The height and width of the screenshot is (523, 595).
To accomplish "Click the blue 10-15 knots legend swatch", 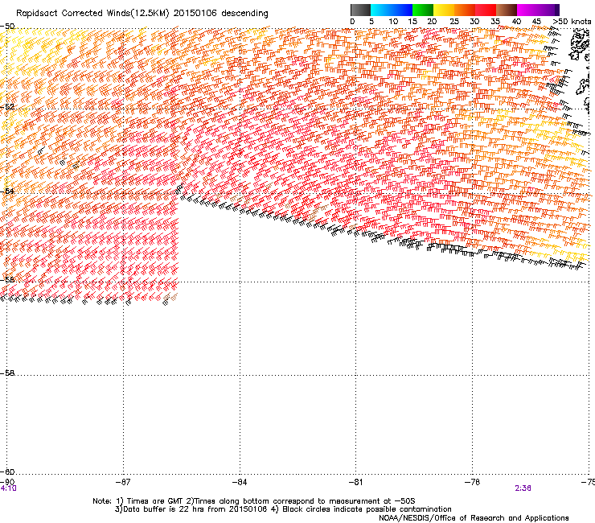I will (x=402, y=10).
